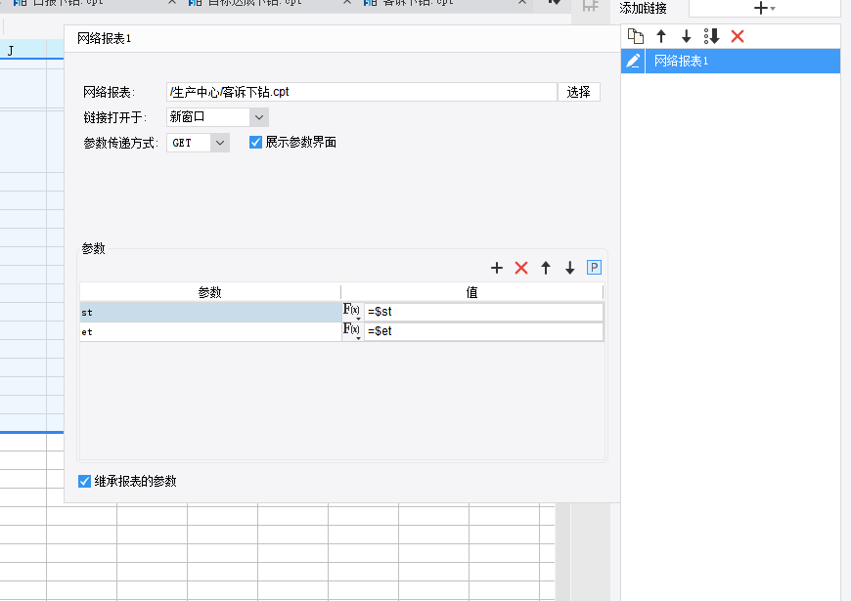Close the 客诉下钻.cpt tab
851x601 pixels.
click(522, 3)
